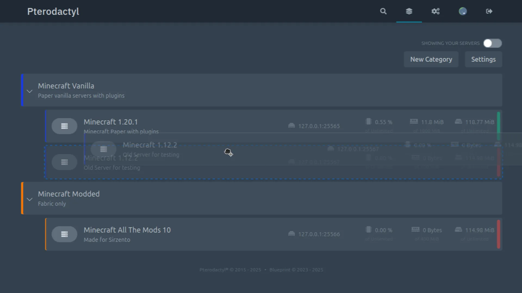Open admin settings gears icon
The image size is (522, 293).
436,11
